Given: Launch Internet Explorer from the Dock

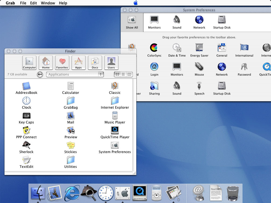Looking at the screenshot, I should (72, 193).
